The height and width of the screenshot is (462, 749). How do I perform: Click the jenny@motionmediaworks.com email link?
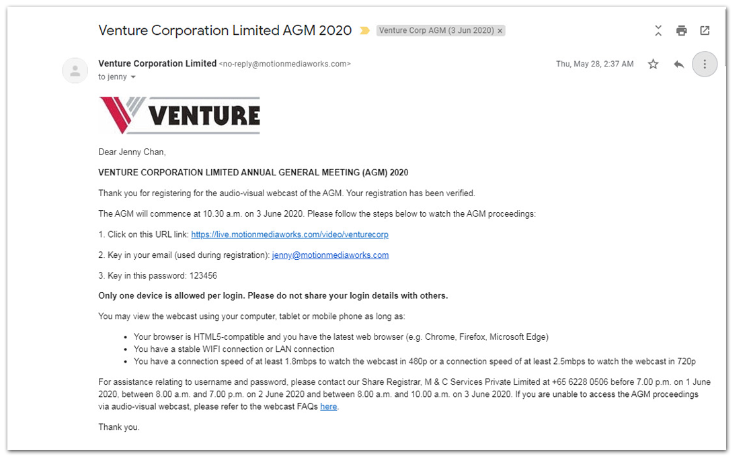coord(330,255)
